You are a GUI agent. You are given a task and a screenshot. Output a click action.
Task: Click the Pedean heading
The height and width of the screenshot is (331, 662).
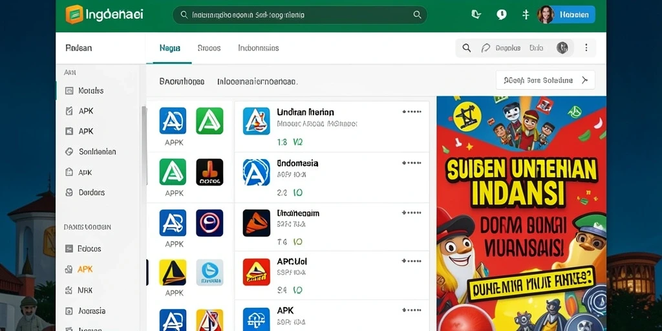(x=78, y=48)
